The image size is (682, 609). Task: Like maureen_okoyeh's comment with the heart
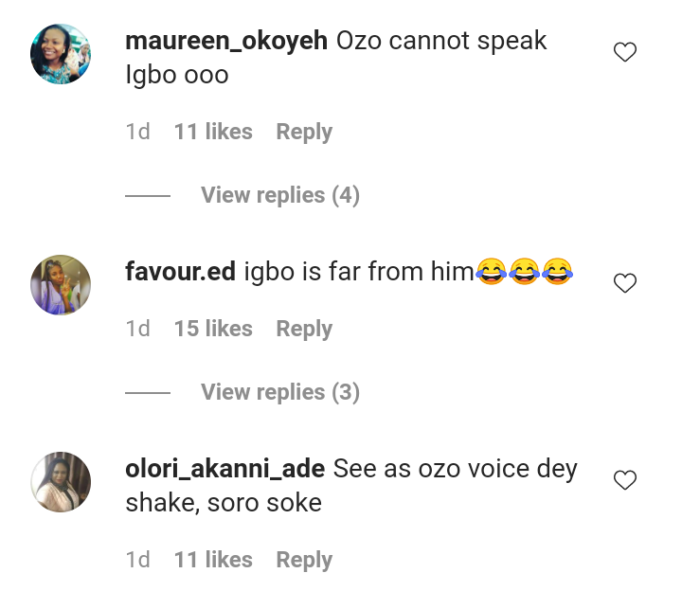point(625,53)
